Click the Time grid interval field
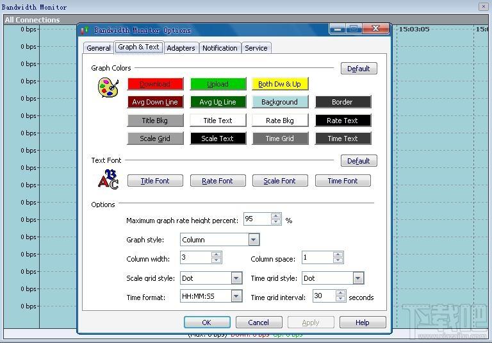 coord(324,296)
